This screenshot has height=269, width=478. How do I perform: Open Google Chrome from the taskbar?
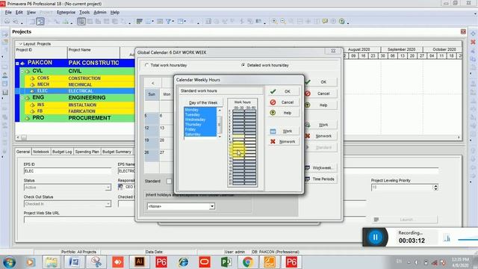point(248,262)
